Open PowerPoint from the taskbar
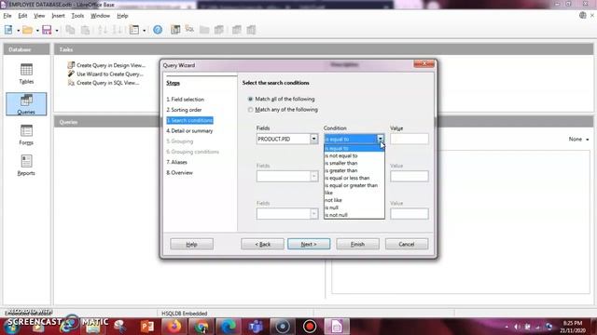 coord(147,327)
